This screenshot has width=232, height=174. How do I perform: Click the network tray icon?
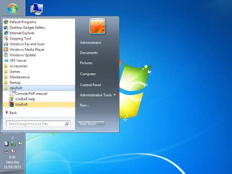point(6,151)
